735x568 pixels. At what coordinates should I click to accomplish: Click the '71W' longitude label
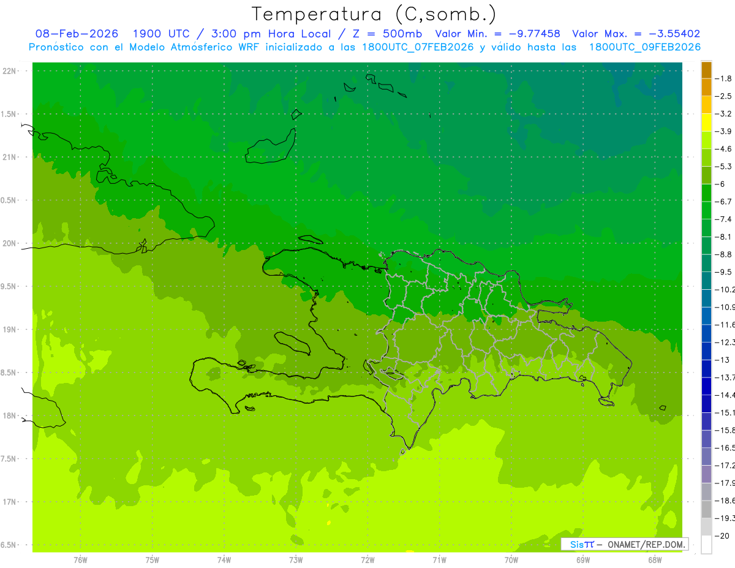(x=439, y=559)
